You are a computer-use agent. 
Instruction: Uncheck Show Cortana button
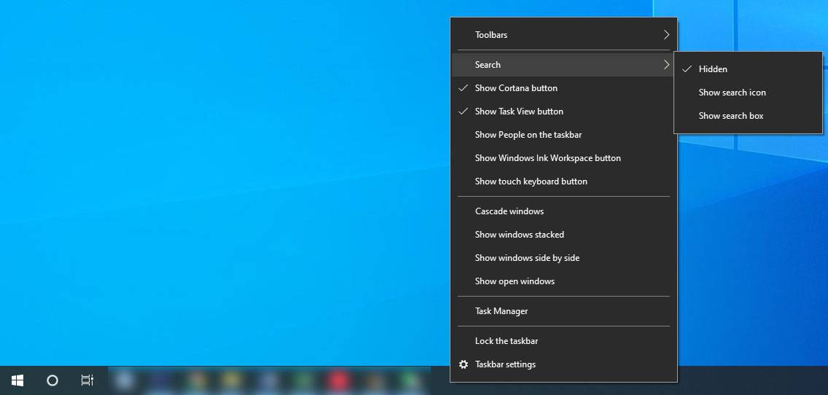pyautogui.click(x=516, y=88)
